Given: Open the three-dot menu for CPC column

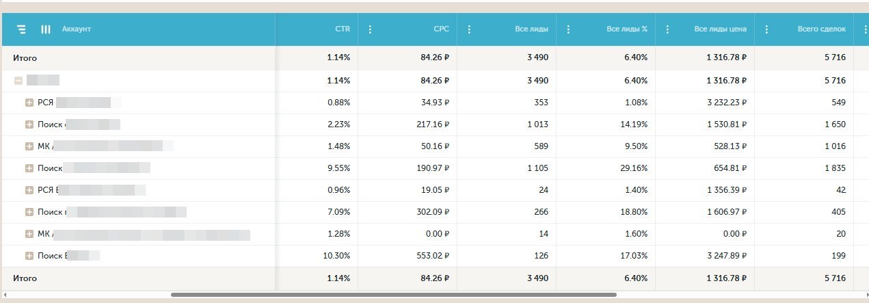Looking at the screenshot, I should 370,29.
